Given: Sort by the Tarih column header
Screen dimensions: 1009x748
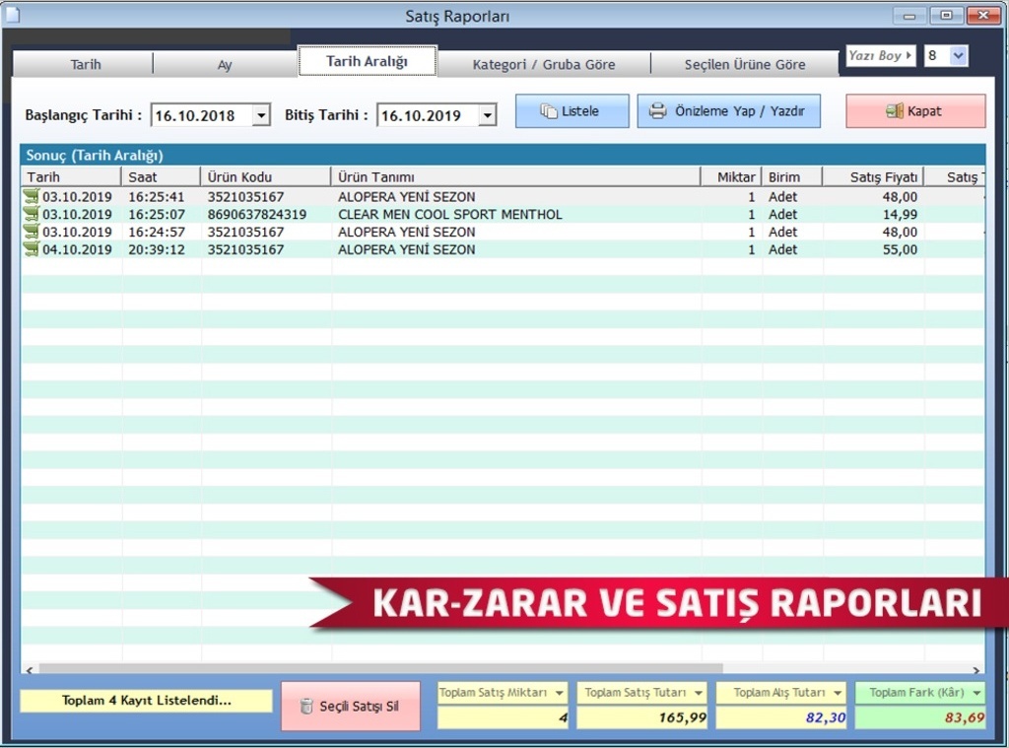Looking at the screenshot, I should (x=71, y=177).
